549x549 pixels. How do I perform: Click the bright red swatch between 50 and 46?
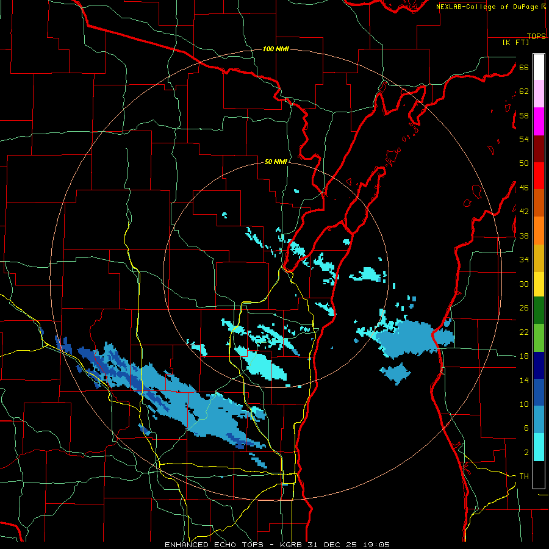click(x=539, y=176)
